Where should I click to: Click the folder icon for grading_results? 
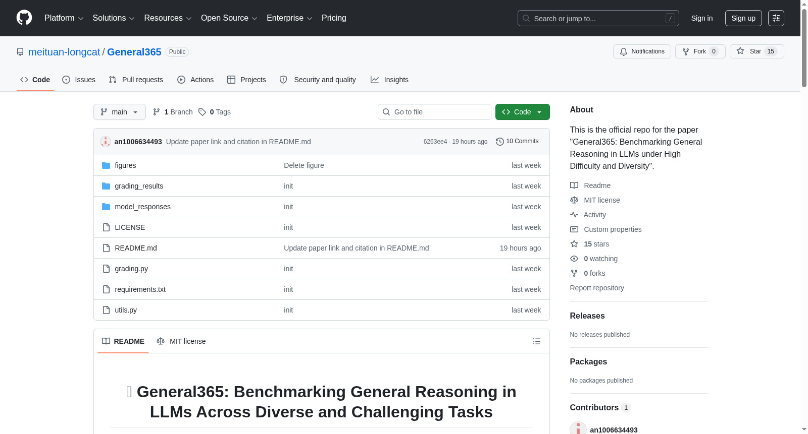pos(106,186)
